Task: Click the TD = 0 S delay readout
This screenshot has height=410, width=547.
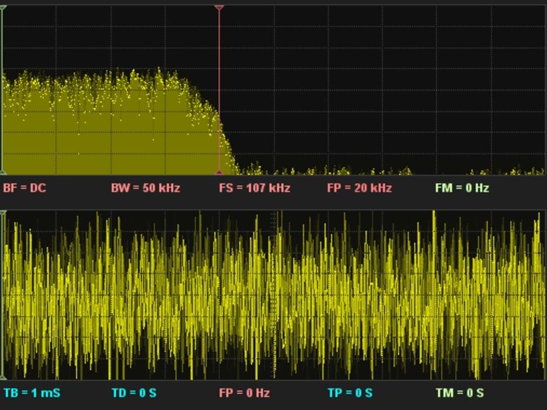Action: (x=134, y=393)
